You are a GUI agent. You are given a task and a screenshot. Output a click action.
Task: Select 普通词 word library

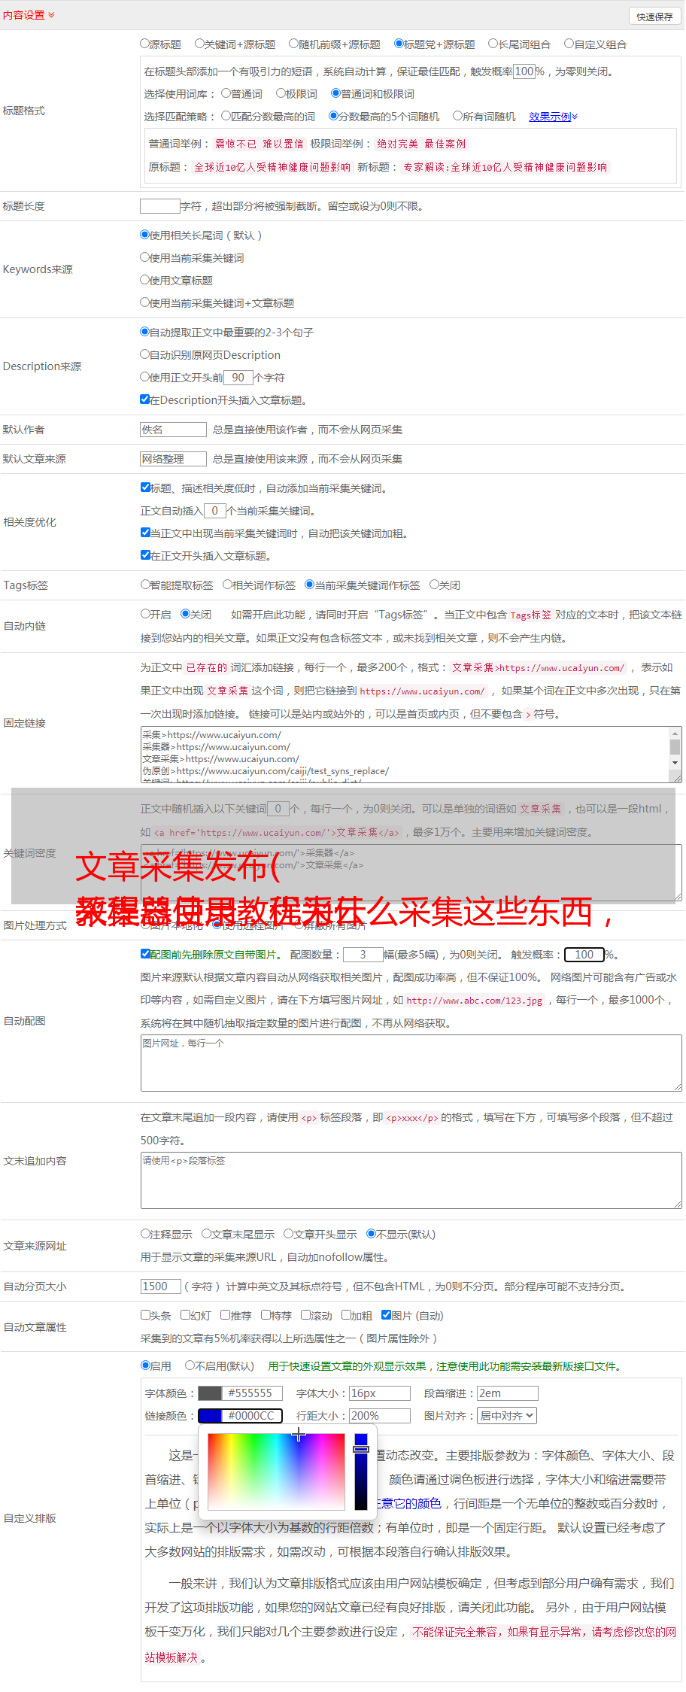click(226, 93)
